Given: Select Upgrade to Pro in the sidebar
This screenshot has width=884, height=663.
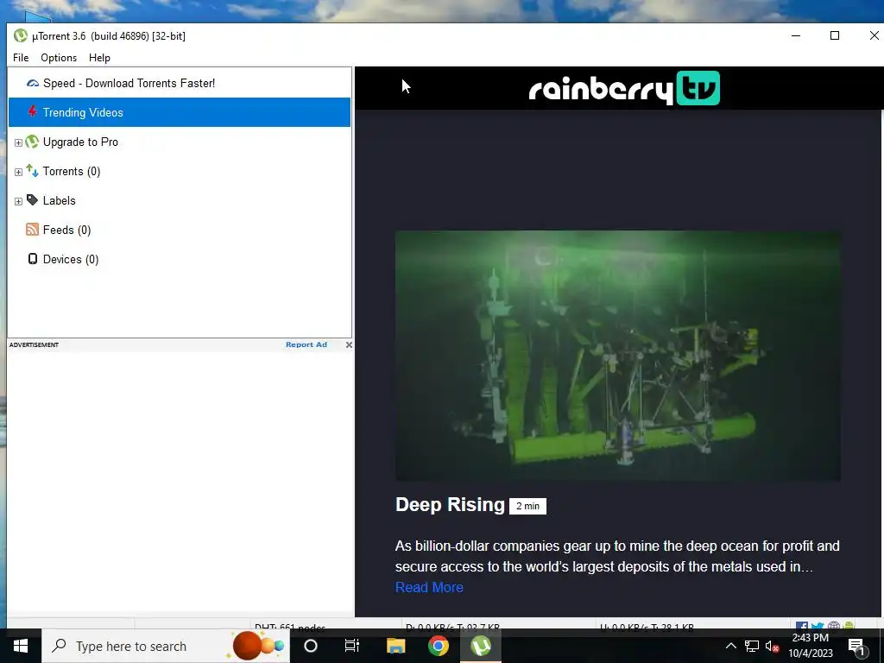Looking at the screenshot, I should (x=80, y=142).
